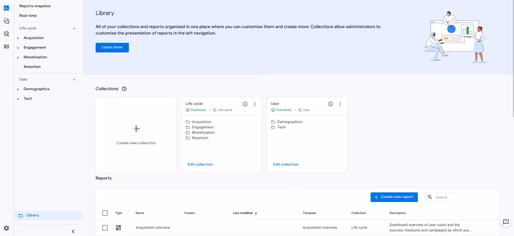Expand the Monetisation tree item arrow
Image resolution: width=514 pixels, height=236 pixels.
[18, 57]
